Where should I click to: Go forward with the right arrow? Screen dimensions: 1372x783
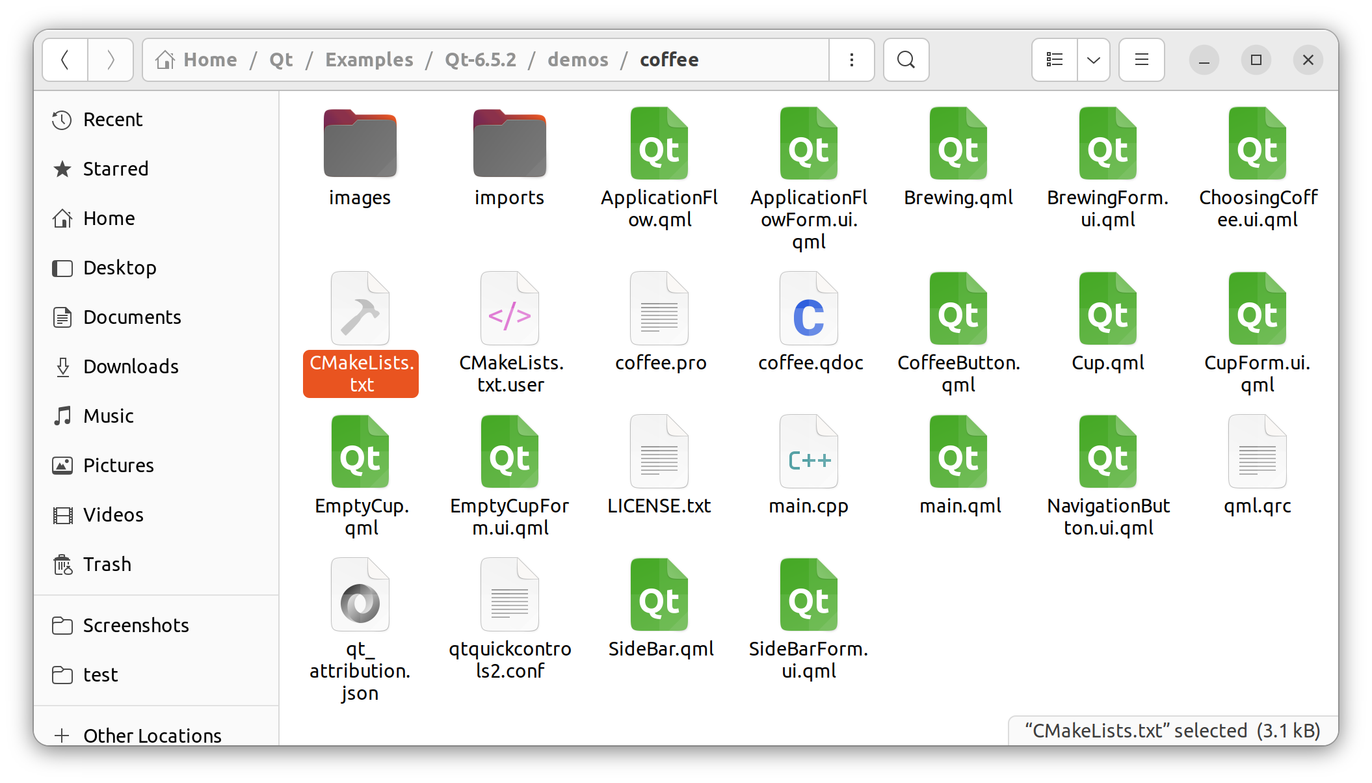[111, 60]
